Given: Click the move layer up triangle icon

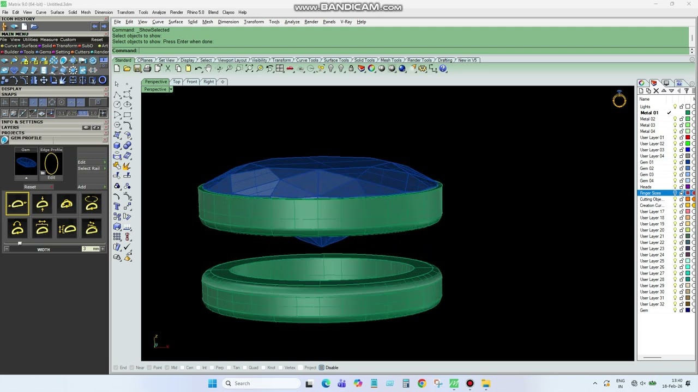Looking at the screenshot, I should (x=664, y=91).
